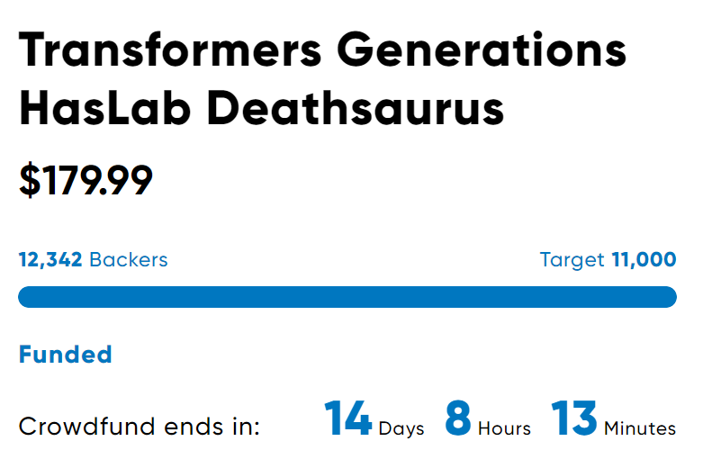Click the $179.99 price text

pyautogui.click(x=86, y=181)
